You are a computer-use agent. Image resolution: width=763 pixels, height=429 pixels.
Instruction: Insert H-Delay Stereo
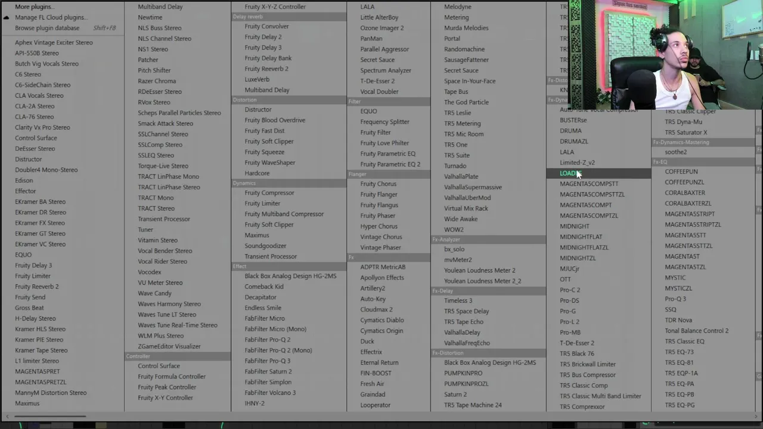click(35, 319)
